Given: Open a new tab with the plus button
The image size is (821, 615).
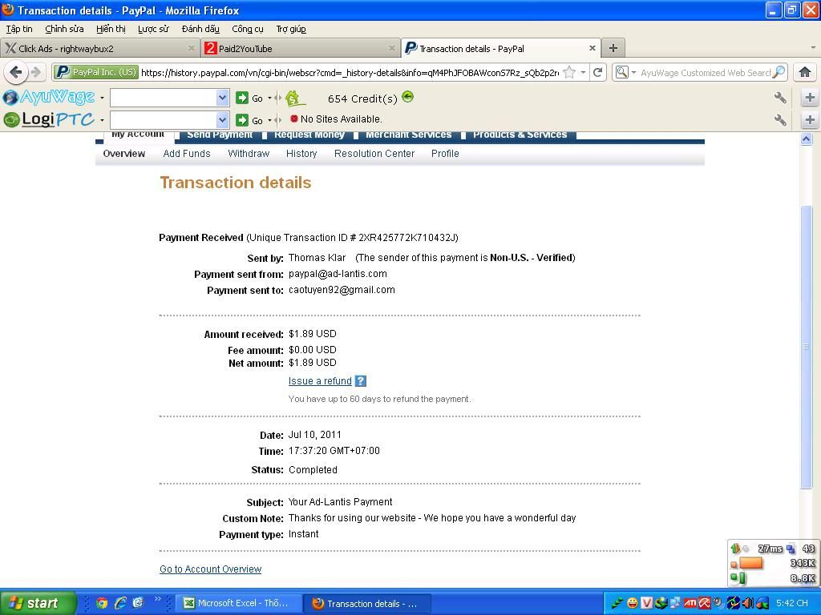Looking at the screenshot, I should coord(613,48).
